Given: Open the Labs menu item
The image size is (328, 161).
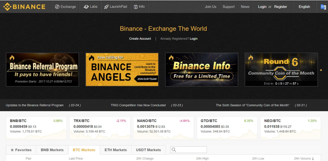Looking at the screenshot, I should 90,7.
